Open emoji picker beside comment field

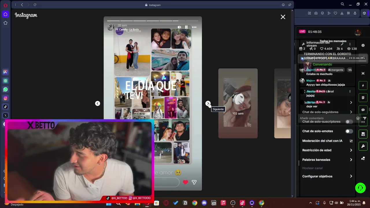(x=358, y=118)
